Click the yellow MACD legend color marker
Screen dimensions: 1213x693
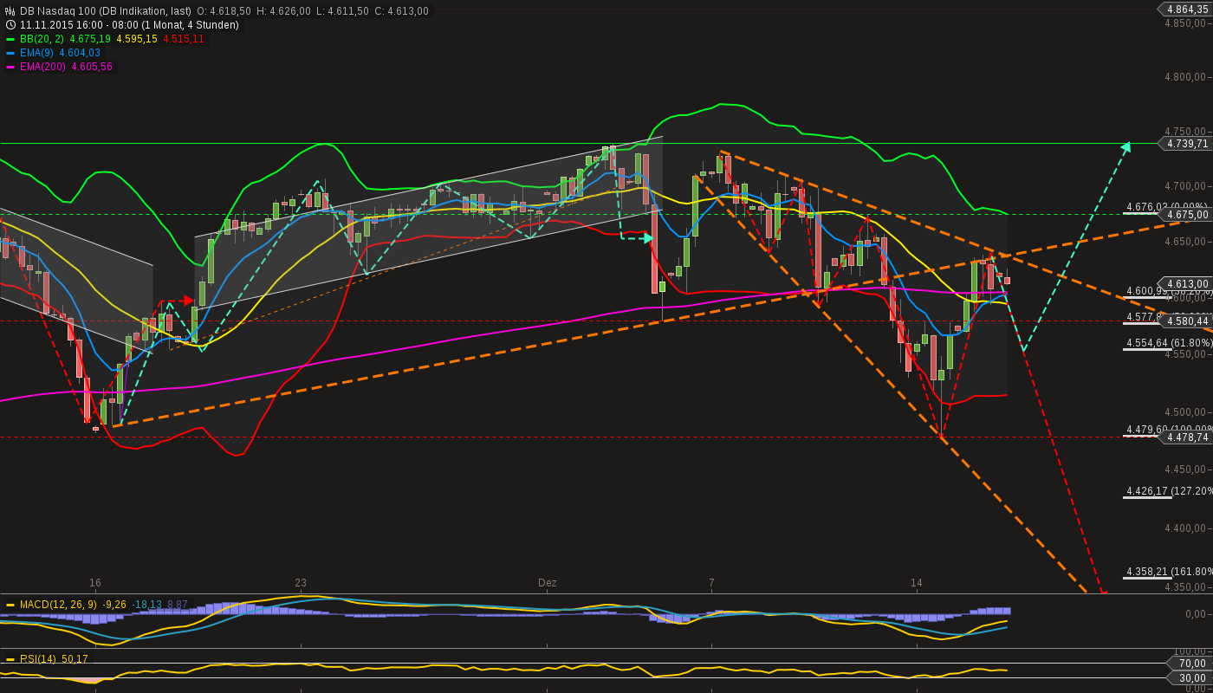click(10, 604)
